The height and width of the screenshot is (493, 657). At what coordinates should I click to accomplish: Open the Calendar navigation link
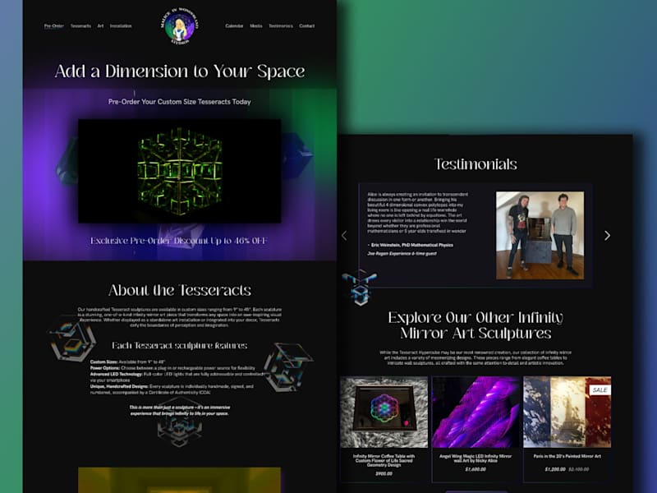[234, 26]
